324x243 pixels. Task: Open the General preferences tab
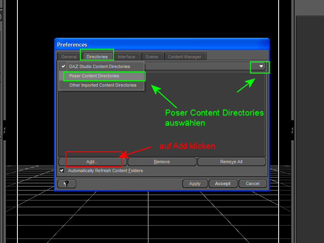click(69, 57)
